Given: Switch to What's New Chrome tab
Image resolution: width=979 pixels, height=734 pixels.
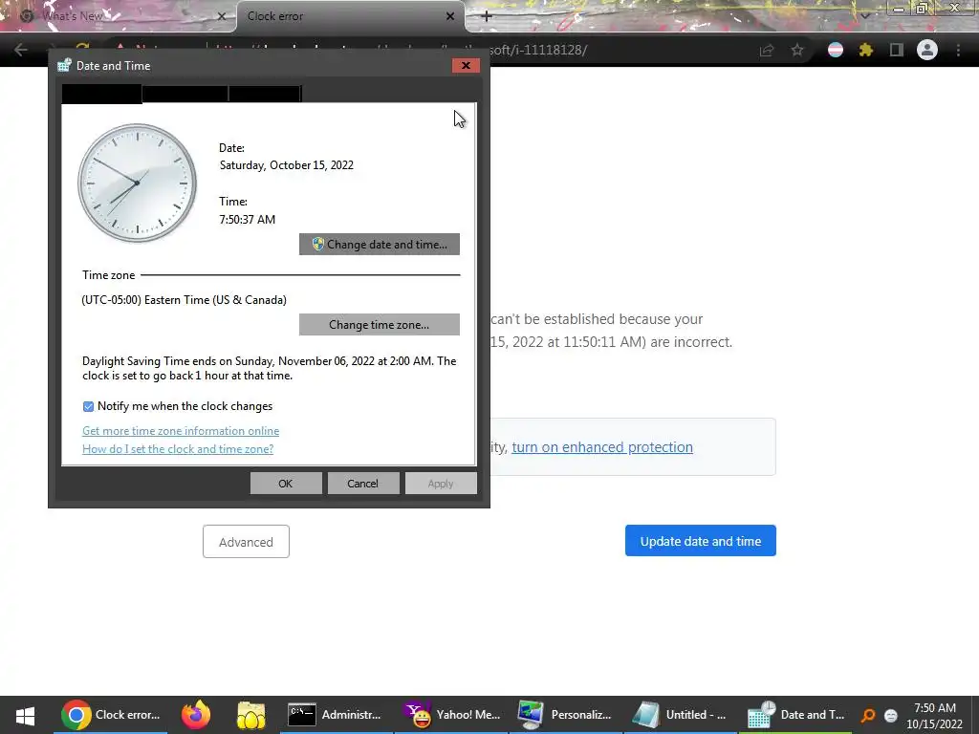Looking at the screenshot, I should 119,16.
